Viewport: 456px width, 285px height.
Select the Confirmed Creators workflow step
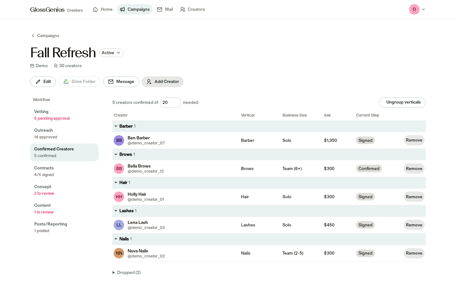[x=64, y=152]
